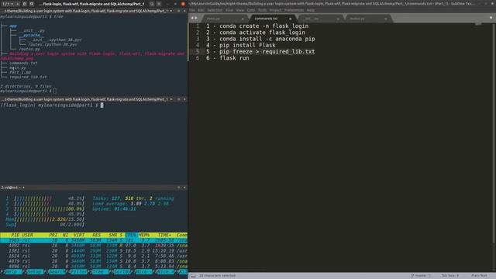This screenshot has height=279, width=496.
Task: Click line 3 conda install anaconda pip
Action: (260, 39)
